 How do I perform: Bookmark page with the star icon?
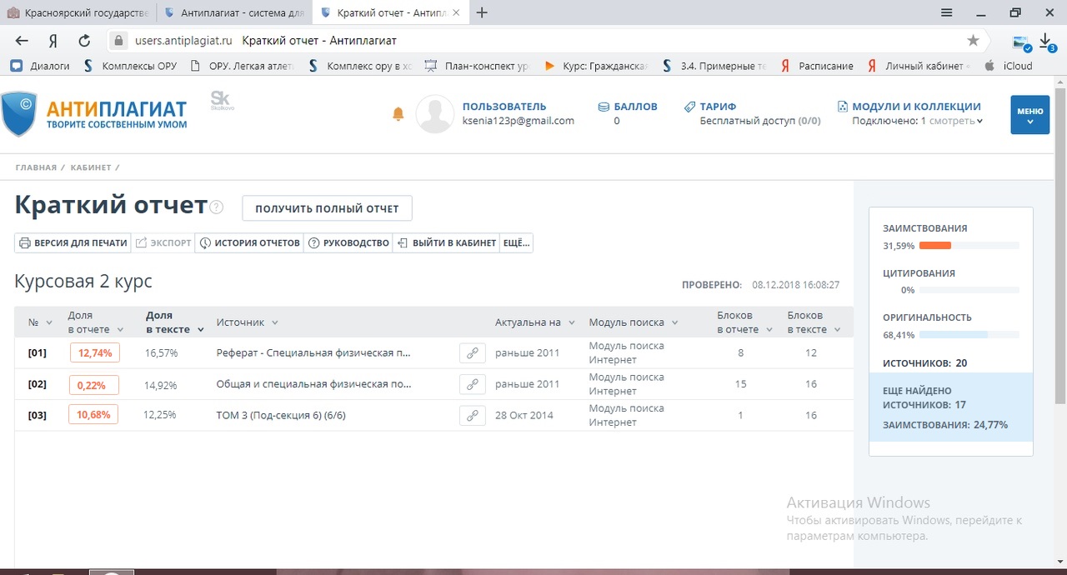tap(973, 41)
